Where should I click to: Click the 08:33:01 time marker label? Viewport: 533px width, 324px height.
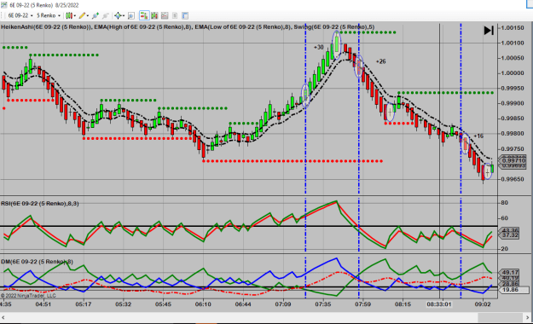pos(439,304)
